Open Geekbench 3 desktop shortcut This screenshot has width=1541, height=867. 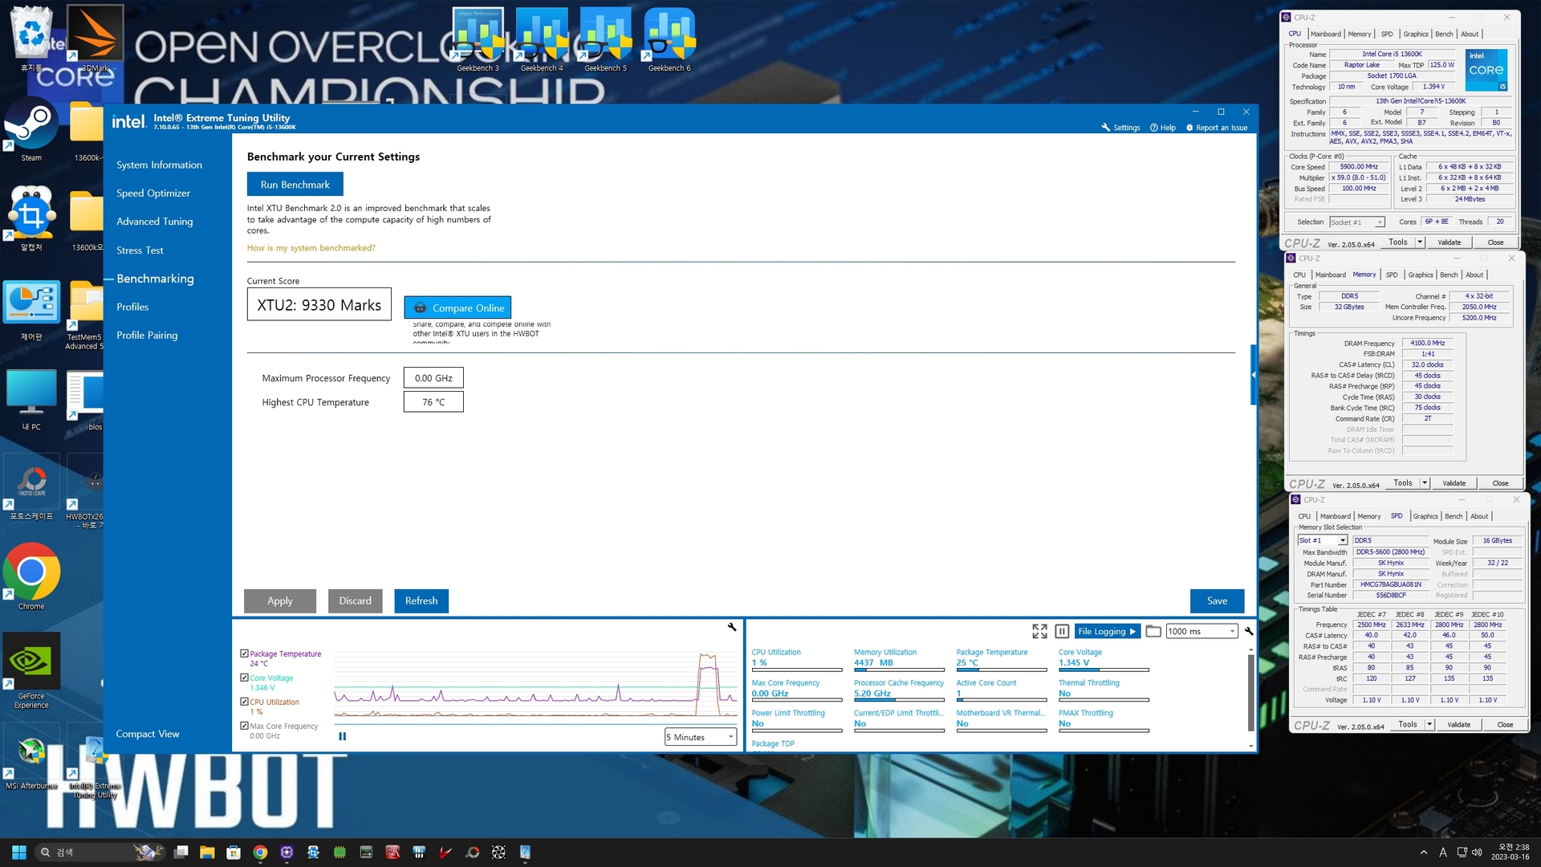tap(478, 39)
